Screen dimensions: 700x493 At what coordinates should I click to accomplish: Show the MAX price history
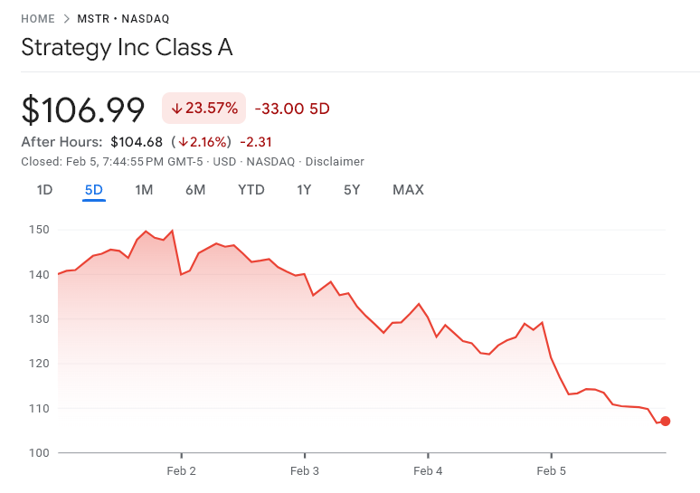click(x=408, y=190)
